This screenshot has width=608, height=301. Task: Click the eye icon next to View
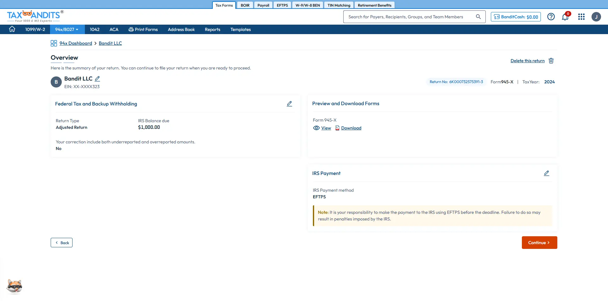[316, 128]
